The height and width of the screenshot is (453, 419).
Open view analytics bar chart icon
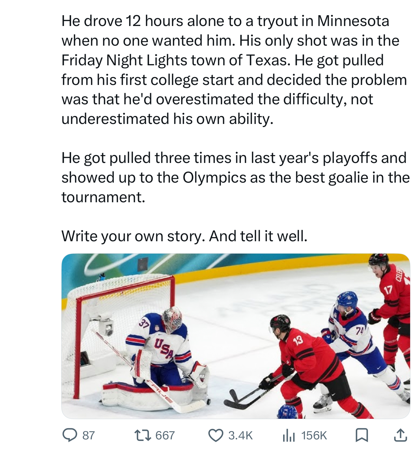[289, 435]
